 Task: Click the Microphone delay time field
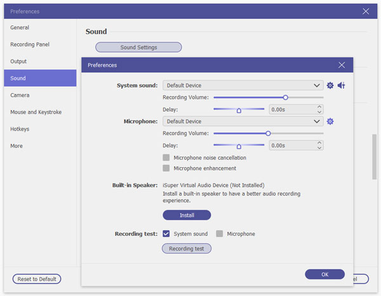[291, 145]
